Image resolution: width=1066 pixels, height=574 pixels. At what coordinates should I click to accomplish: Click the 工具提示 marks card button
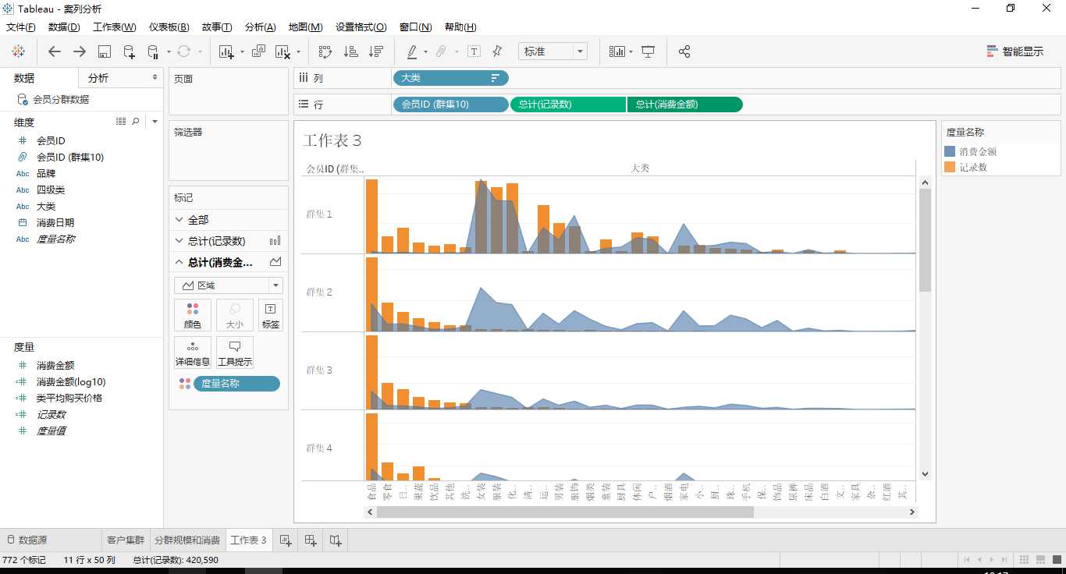coord(235,353)
